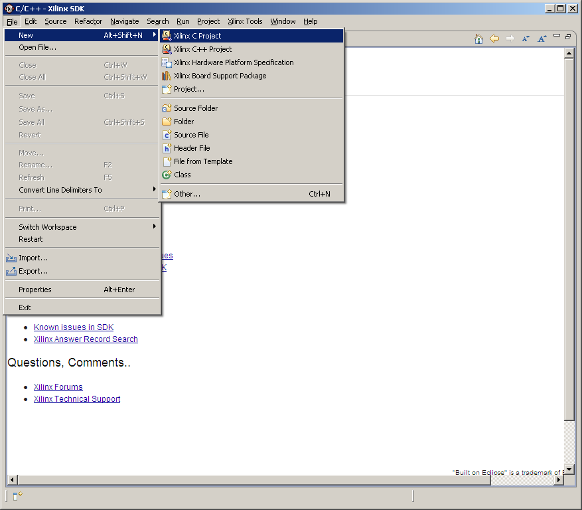
Task: Expand Convert Line Delimiters To submenu
Action: coord(155,189)
